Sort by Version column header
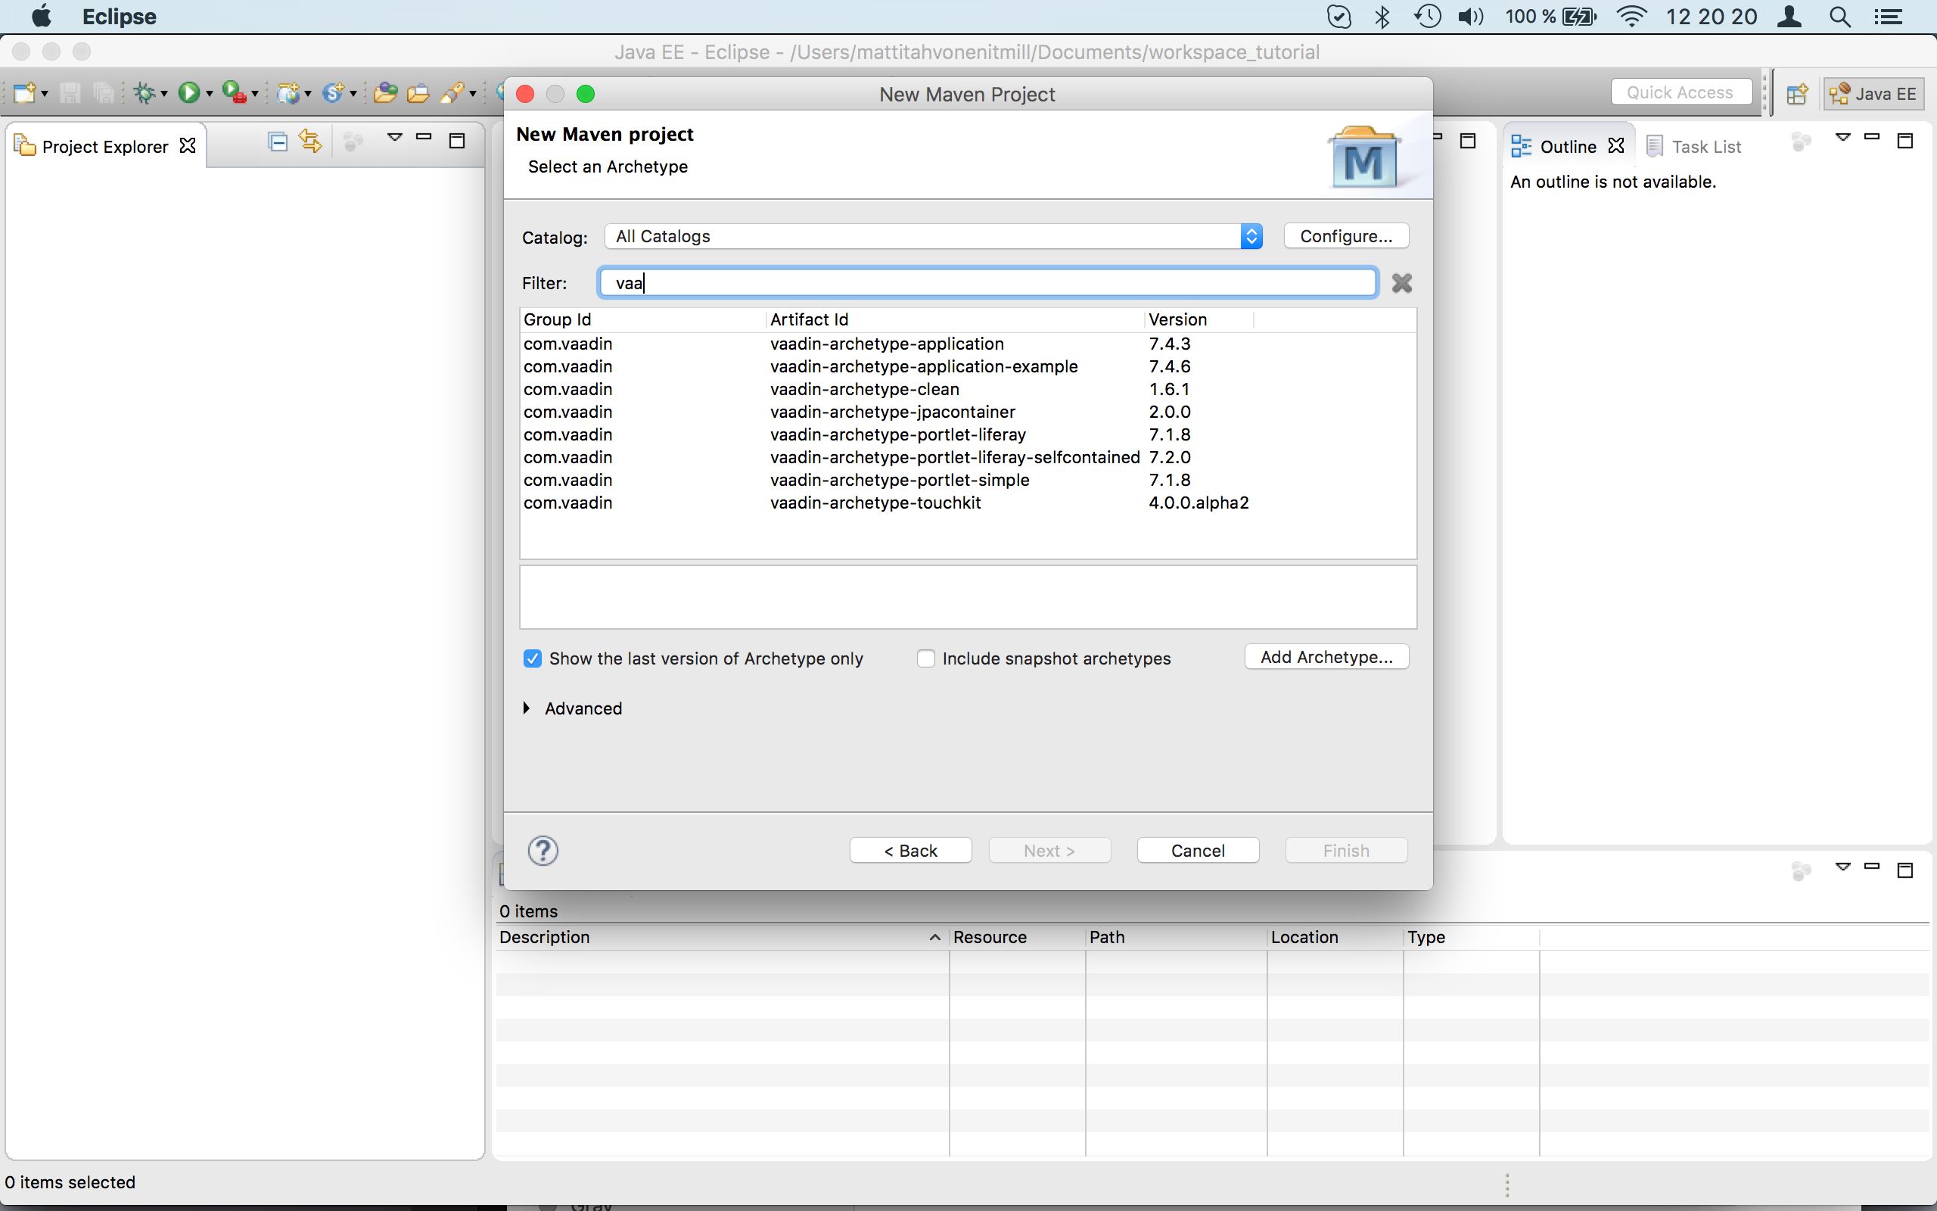Image resolution: width=1937 pixels, height=1211 pixels. (x=1199, y=319)
